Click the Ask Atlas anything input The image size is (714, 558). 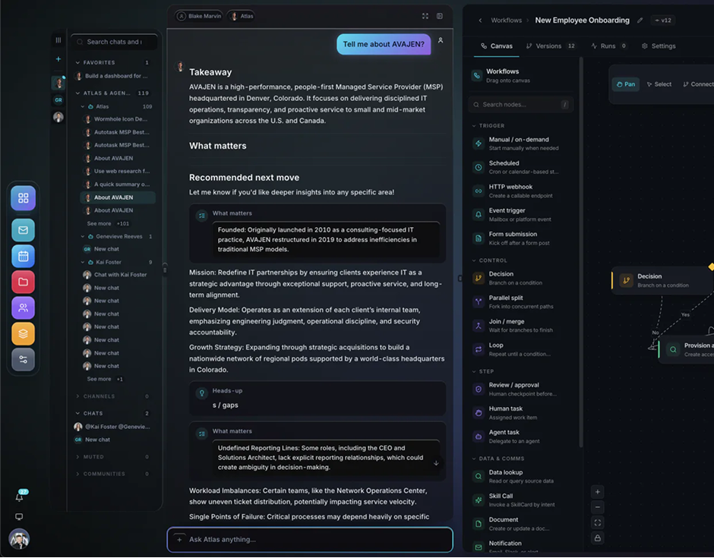click(310, 541)
